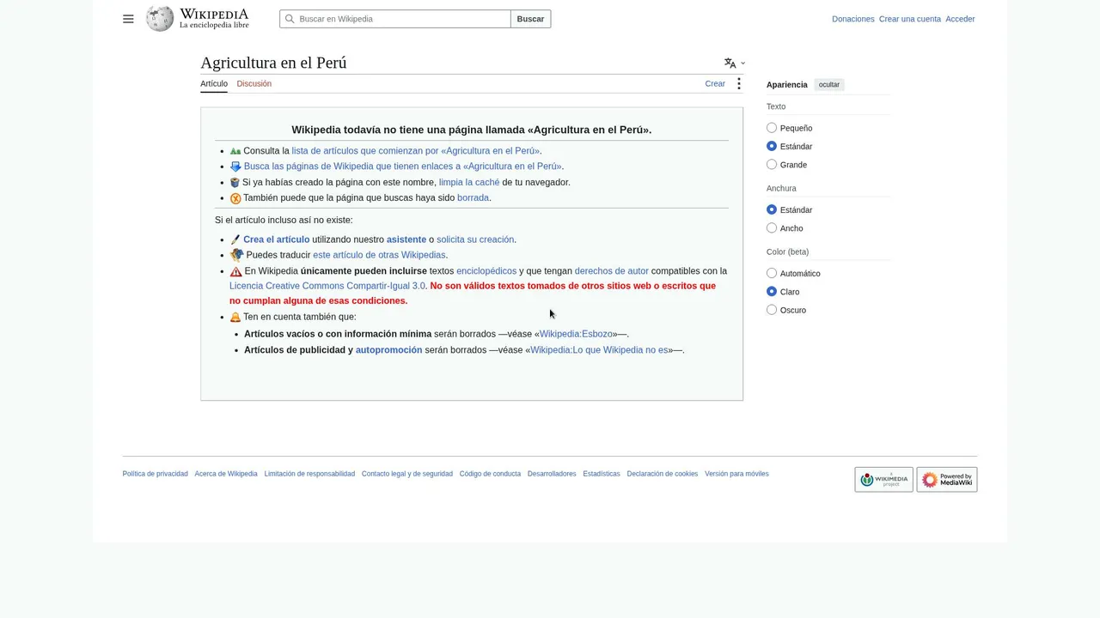
Task: Open 'Busca las páginas de Wikipedia' link
Action: 403,167
